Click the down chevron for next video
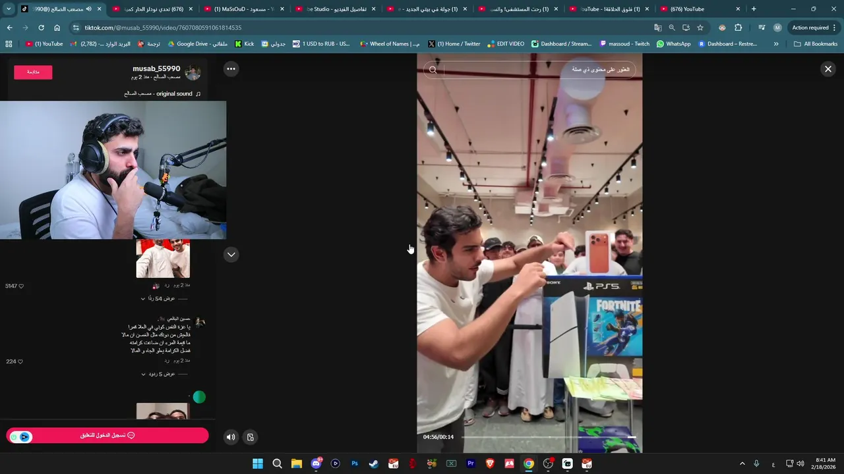Viewport: 844px width, 474px height. (x=231, y=254)
